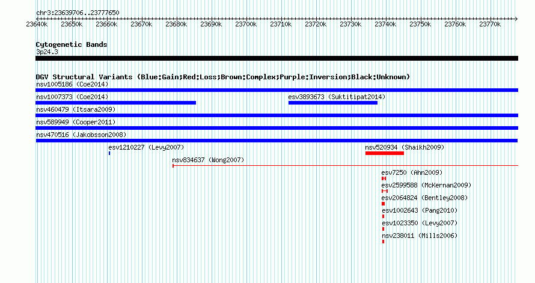Open esv3893673 (Suktitipat2014) label
This screenshot has height=283, width=535.
point(337,97)
